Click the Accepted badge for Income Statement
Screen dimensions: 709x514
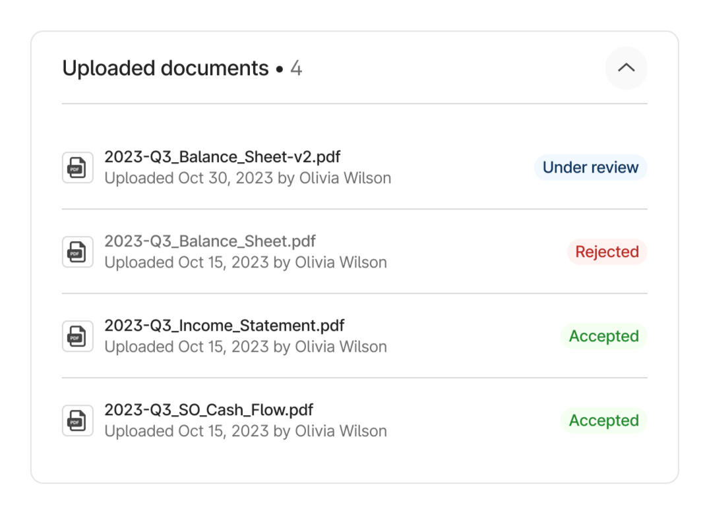[x=603, y=336]
